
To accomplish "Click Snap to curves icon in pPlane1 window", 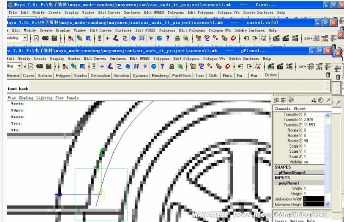I will coord(201,66).
